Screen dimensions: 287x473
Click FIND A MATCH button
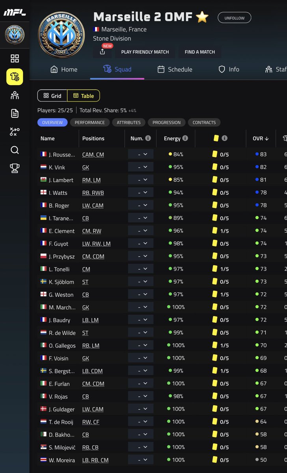click(199, 52)
